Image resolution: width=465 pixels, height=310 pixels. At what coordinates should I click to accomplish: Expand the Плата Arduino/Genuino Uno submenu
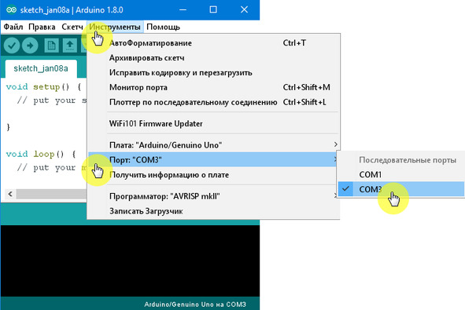[x=213, y=145]
